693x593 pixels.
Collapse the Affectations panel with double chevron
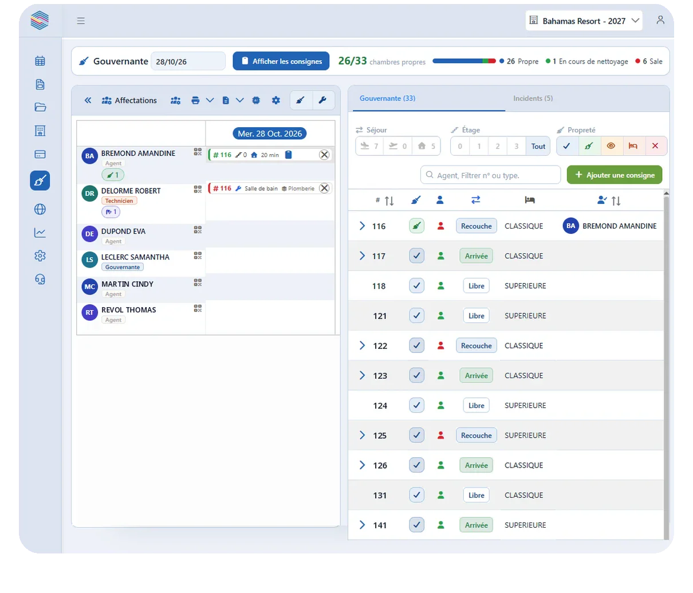coord(88,100)
